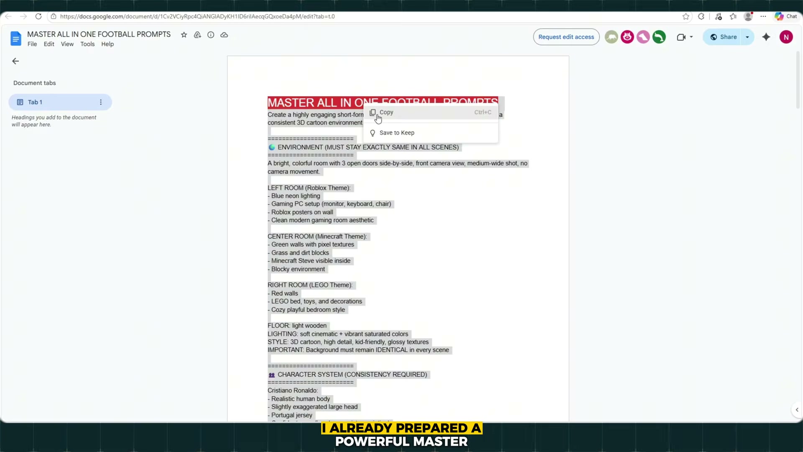Open the Gemini sparkle icon
The width and height of the screenshot is (803, 452).
766,37
